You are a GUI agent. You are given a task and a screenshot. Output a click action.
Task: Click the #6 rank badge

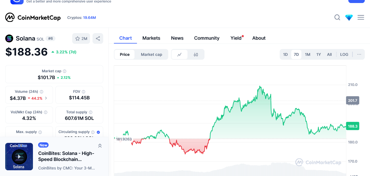[51, 39]
